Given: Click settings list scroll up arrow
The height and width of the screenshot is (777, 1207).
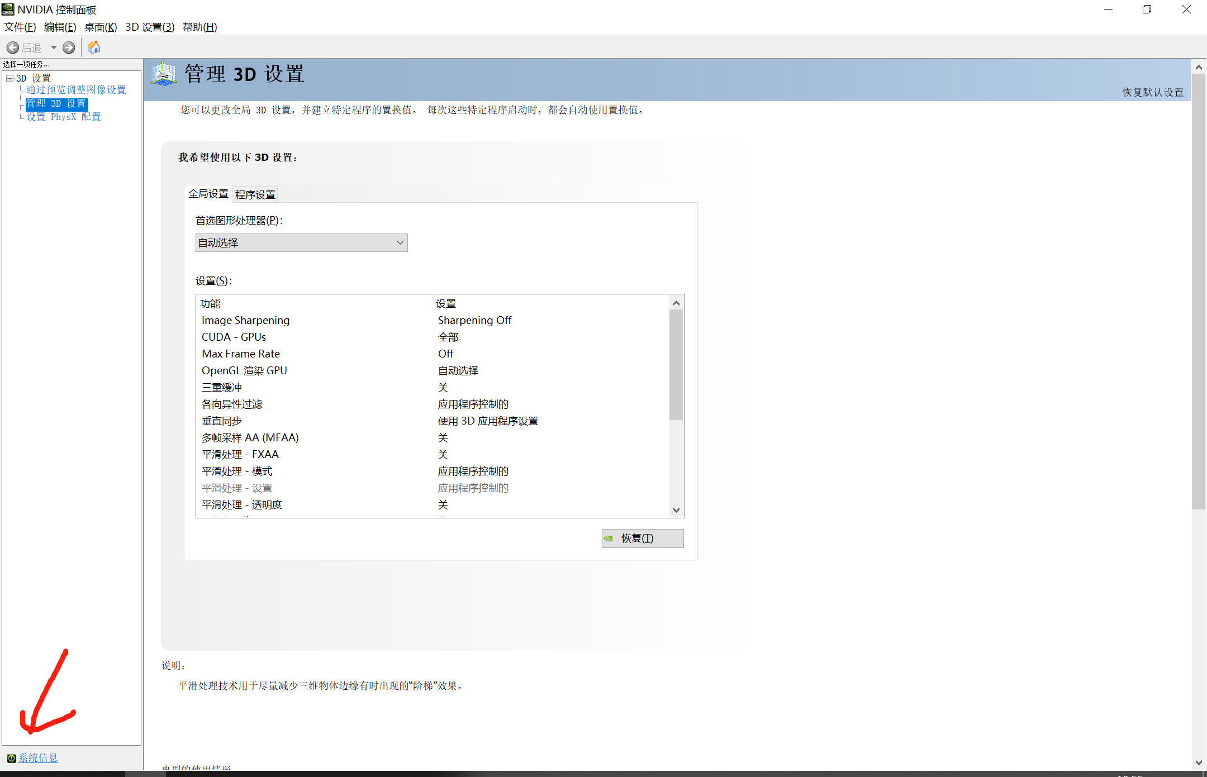Looking at the screenshot, I should [676, 303].
